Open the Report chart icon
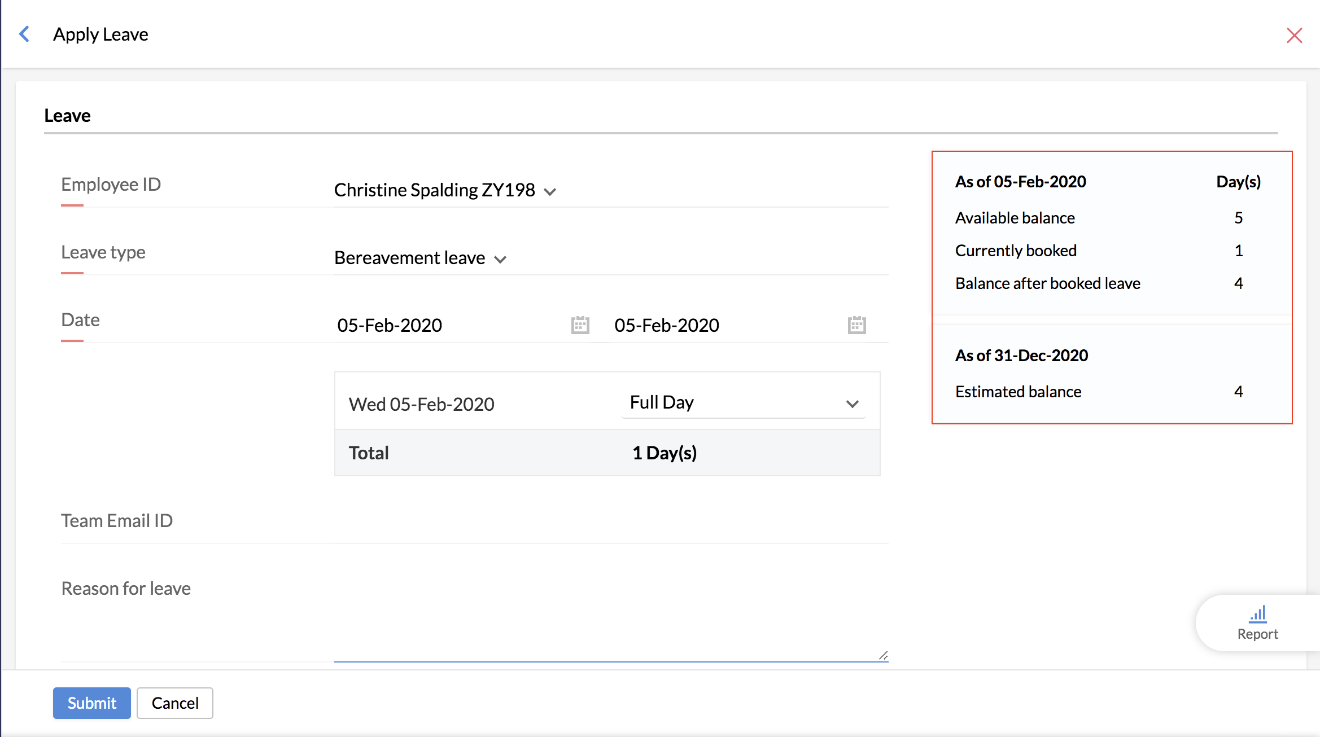Screen dimensions: 1320x737 coord(1257,614)
